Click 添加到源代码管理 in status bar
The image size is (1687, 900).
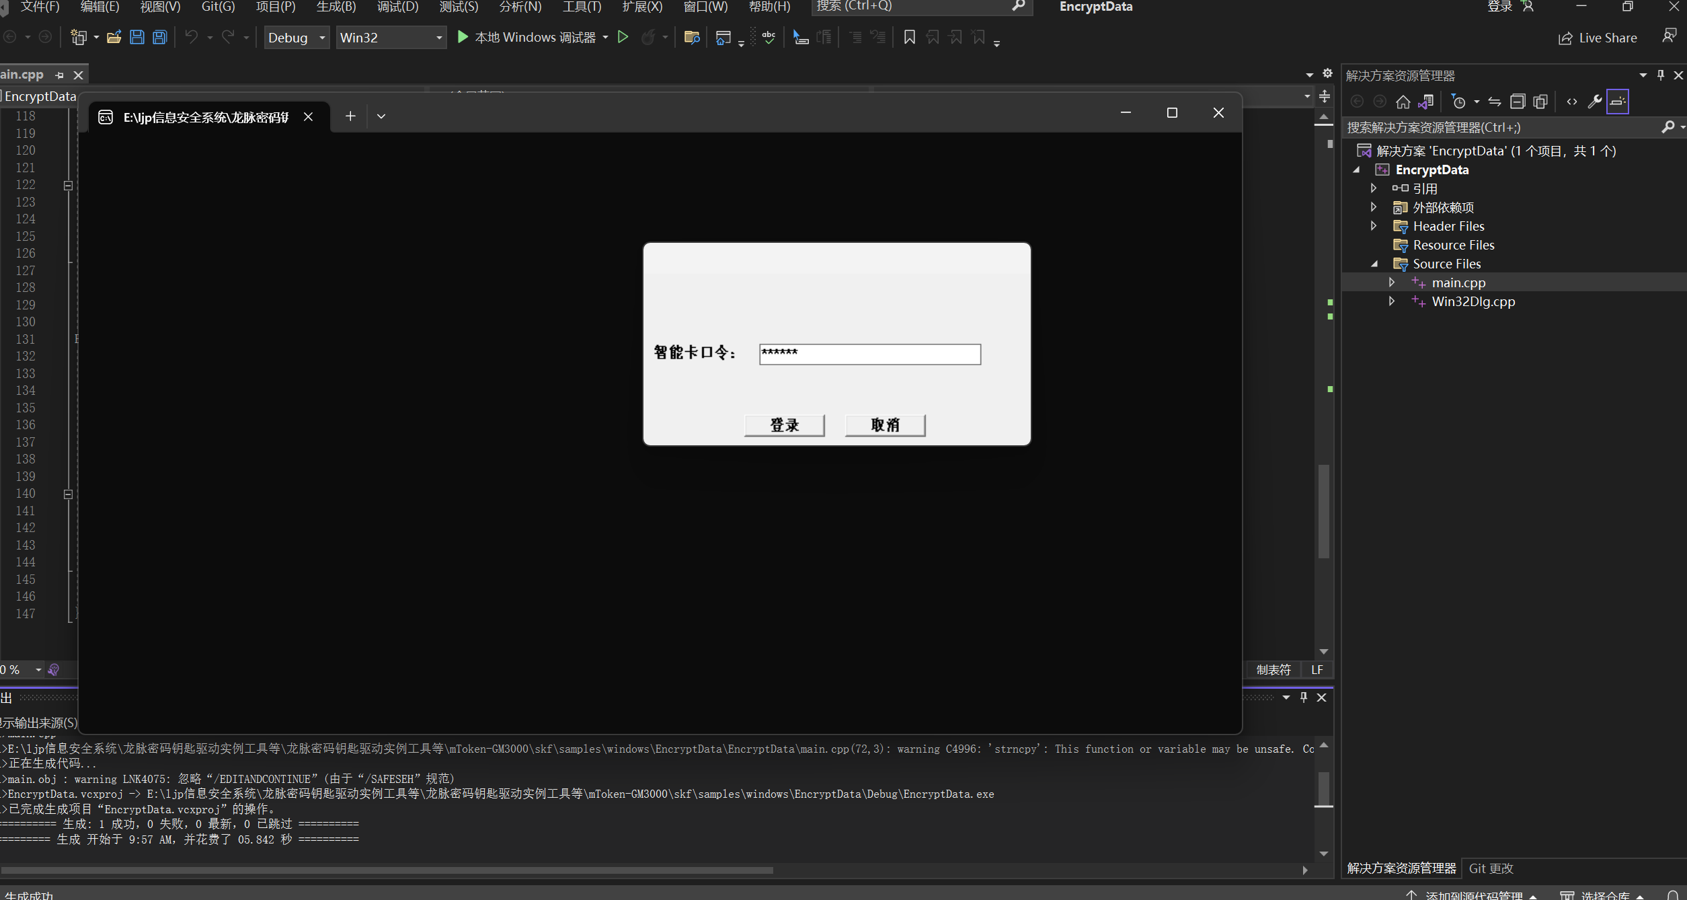pyautogui.click(x=1471, y=895)
